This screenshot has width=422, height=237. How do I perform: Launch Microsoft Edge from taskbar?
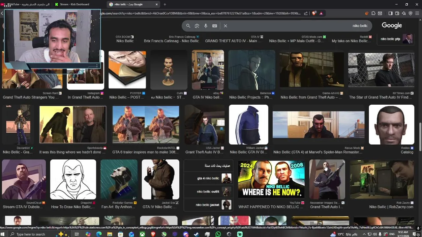click(99, 234)
